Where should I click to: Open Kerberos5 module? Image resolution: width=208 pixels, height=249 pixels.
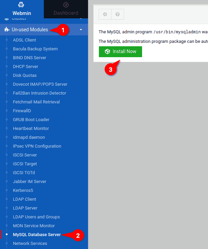(23, 190)
